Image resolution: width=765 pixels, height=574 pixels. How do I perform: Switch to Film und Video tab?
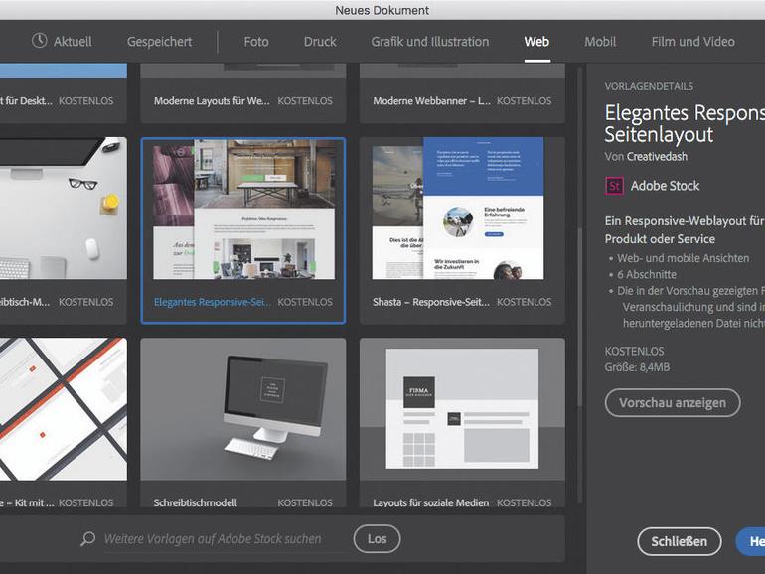[692, 42]
